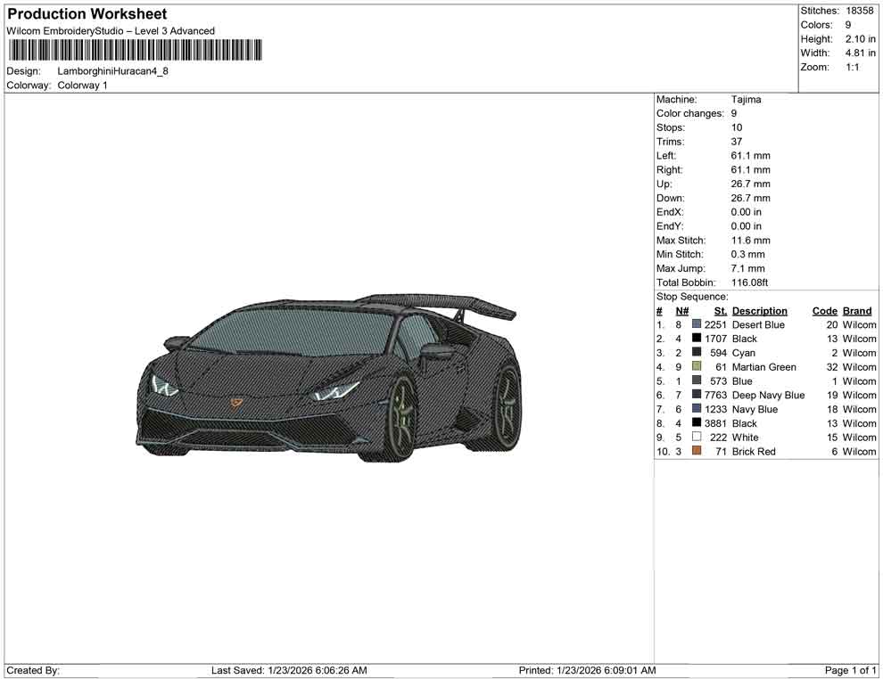Screen dimensions: 883x679
Task: Select the design name LamborghiniHuracan4_8
Action: tap(114, 72)
